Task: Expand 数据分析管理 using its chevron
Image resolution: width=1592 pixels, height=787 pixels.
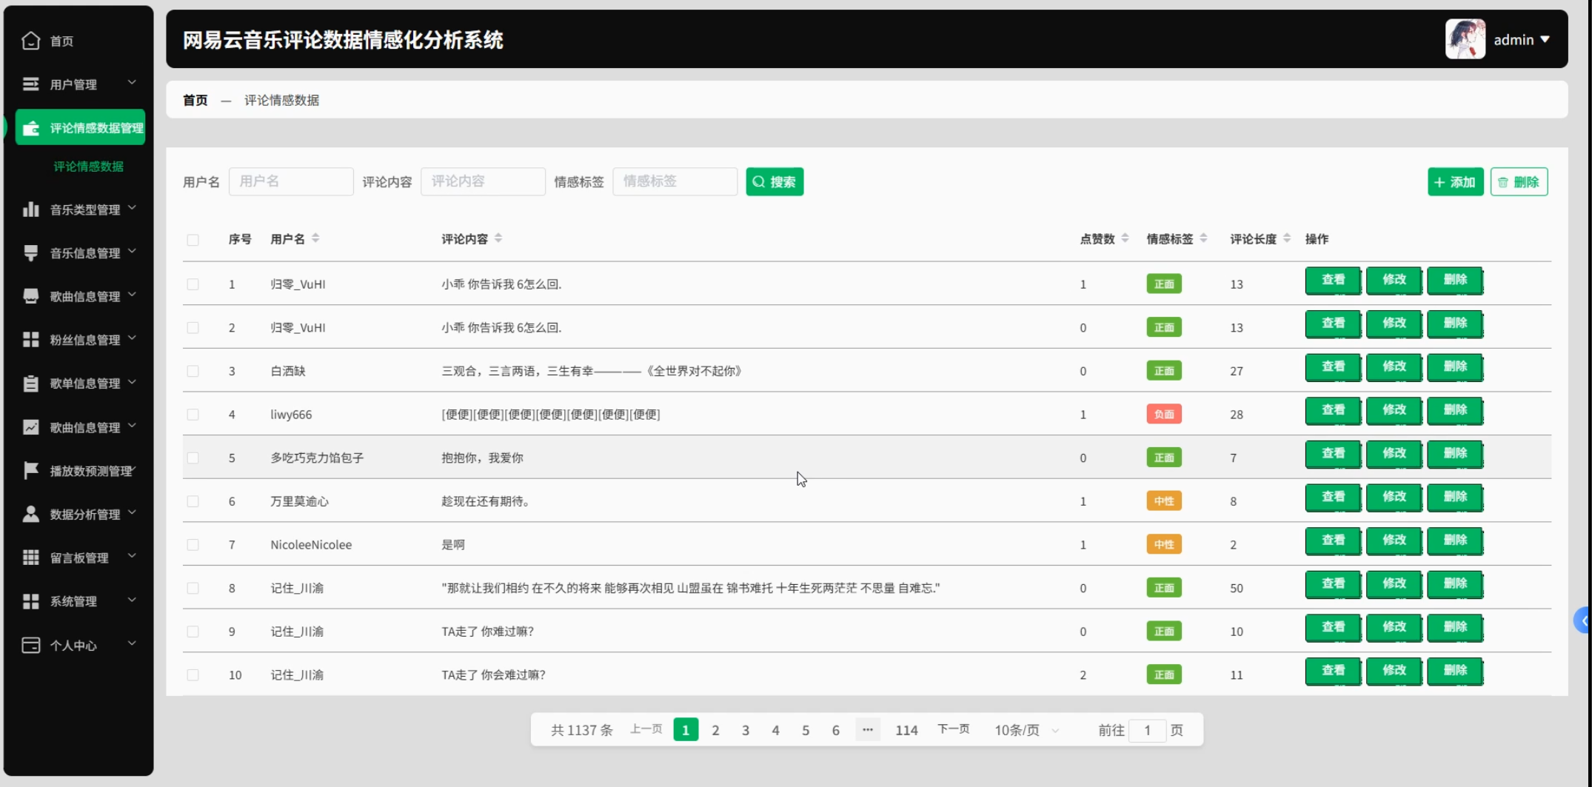Action: [132, 512]
